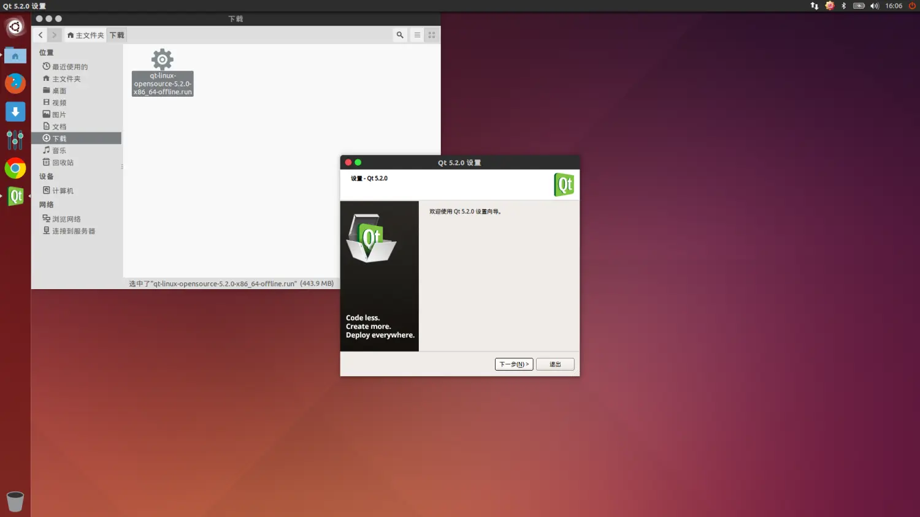Click the network indicator in top panel

tap(815, 6)
